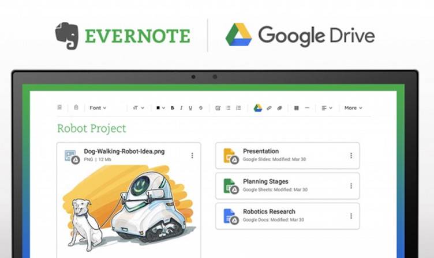This screenshot has width=434, height=258.
Task: Open the More dropdown menu
Action: [353, 108]
